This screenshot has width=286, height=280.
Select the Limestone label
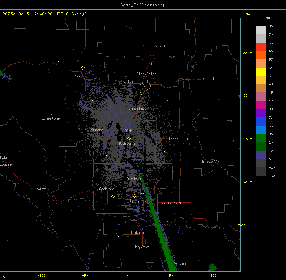click(x=51, y=118)
